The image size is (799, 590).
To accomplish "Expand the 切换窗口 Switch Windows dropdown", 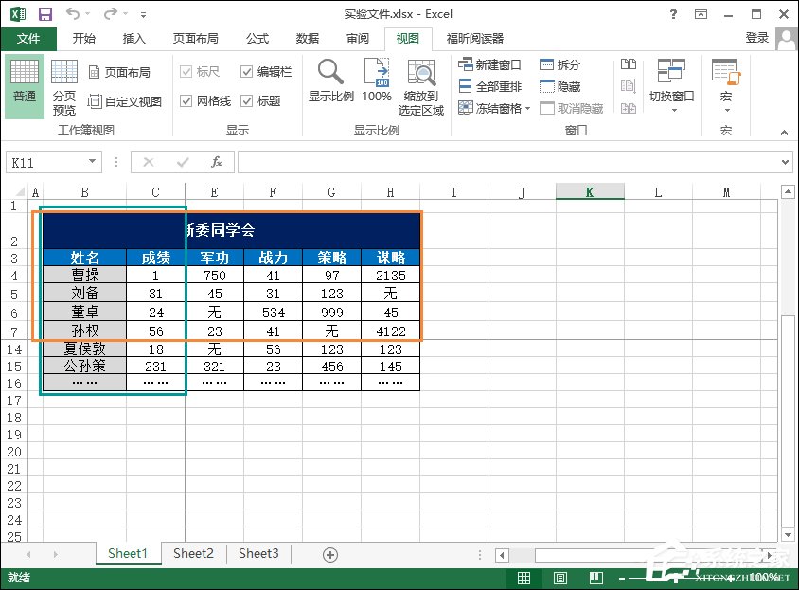I will [x=674, y=85].
